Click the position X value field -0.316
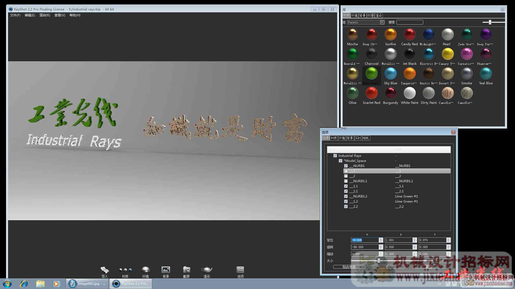The image size is (515, 289). [x=365, y=240]
